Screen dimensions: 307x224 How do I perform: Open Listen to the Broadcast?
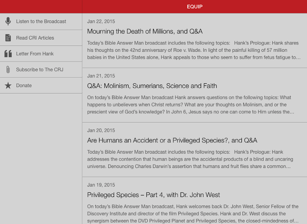pyautogui.click(x=41, y=21)
